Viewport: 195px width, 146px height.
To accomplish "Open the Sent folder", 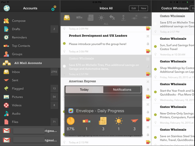I will (30, 80).
